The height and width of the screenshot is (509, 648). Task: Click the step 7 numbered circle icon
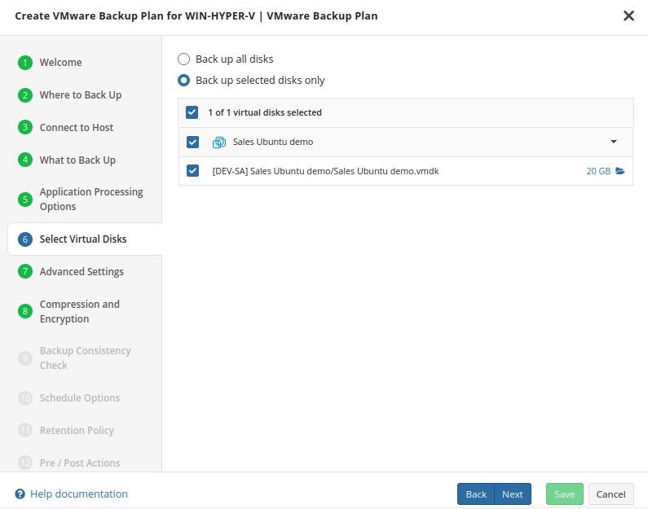click(x=25, y=272)
